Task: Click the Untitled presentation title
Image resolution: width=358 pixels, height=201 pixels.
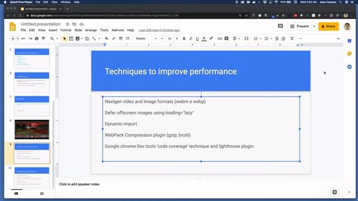Action: (x=41, y=24)
